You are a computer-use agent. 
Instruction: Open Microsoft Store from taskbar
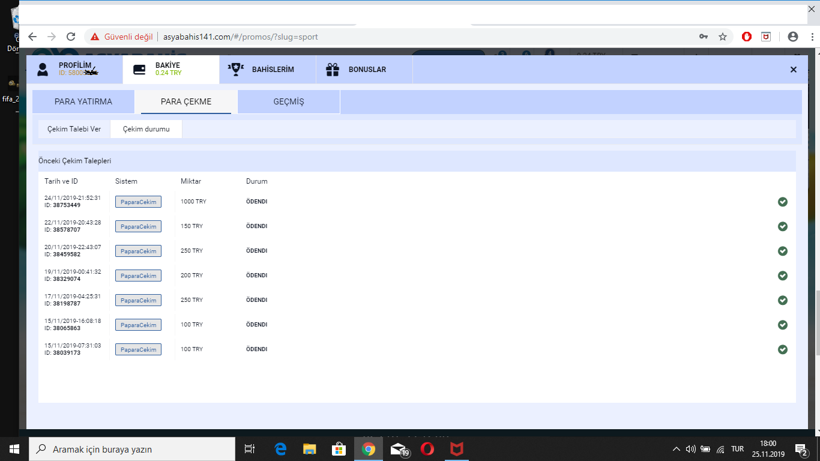[339, 449]
